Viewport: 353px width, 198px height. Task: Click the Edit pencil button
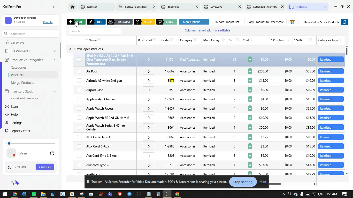pos(96,22)
